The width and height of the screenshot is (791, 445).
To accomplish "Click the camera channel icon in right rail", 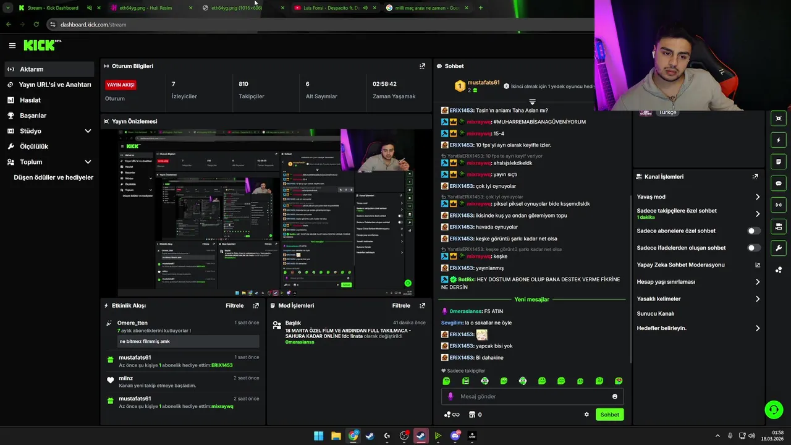I will click(779, 227).
